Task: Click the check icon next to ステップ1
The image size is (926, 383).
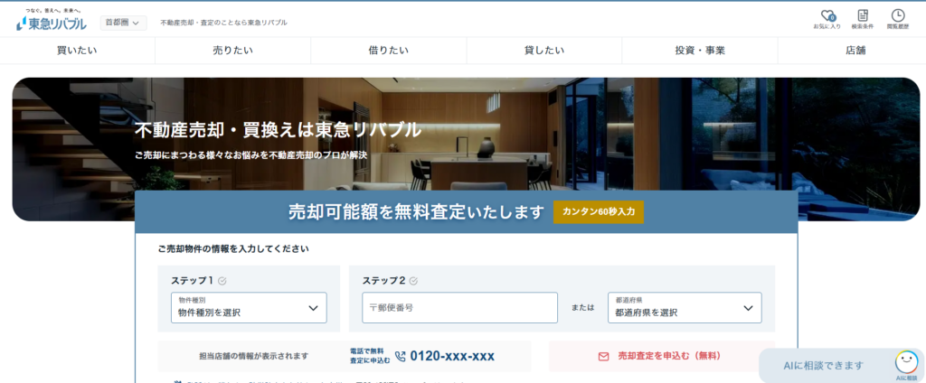Action: 222,281
